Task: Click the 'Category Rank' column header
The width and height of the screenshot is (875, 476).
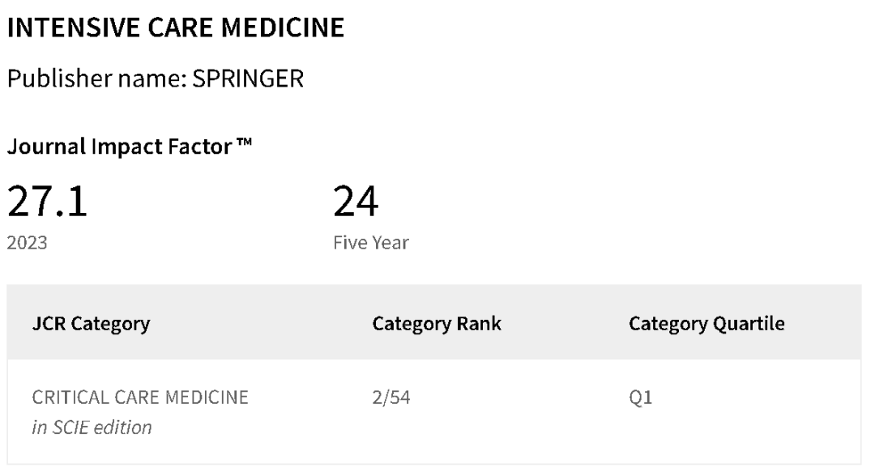Action: (436, 324)
